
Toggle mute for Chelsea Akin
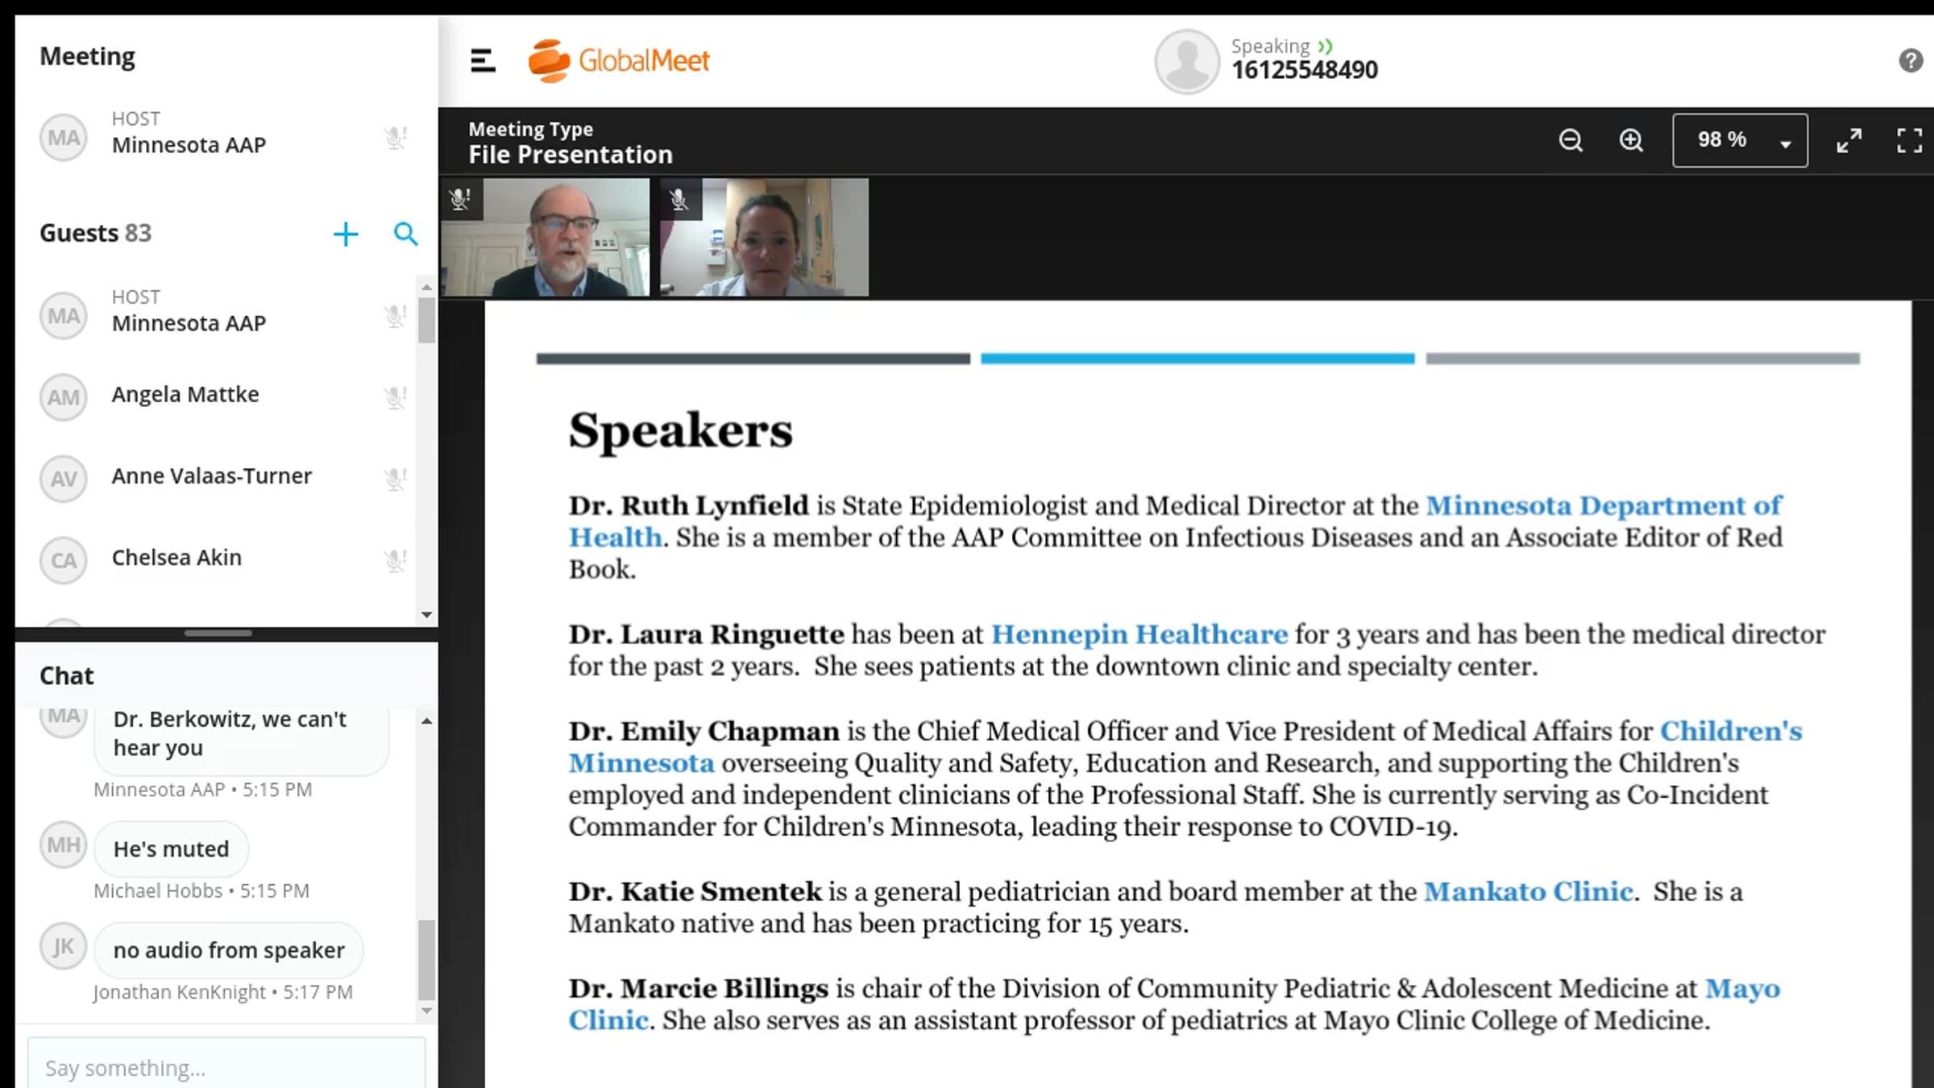395,559
